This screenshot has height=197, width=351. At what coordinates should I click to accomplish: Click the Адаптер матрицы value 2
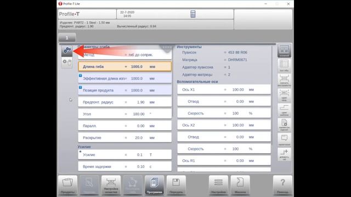coord(229,74)
